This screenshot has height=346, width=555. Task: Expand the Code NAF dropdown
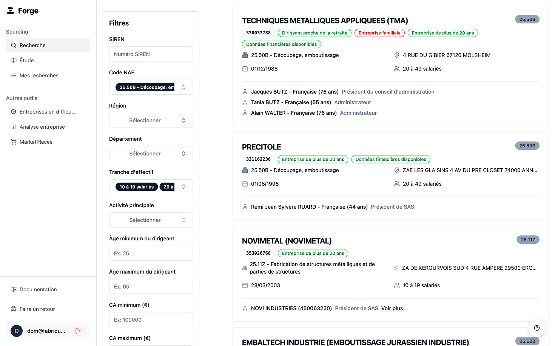(151, 87)
